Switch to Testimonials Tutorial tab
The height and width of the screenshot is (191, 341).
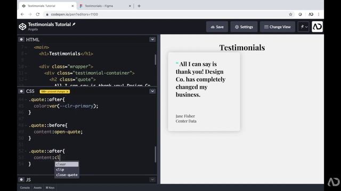pyautogui.click(x=42, y=6)
